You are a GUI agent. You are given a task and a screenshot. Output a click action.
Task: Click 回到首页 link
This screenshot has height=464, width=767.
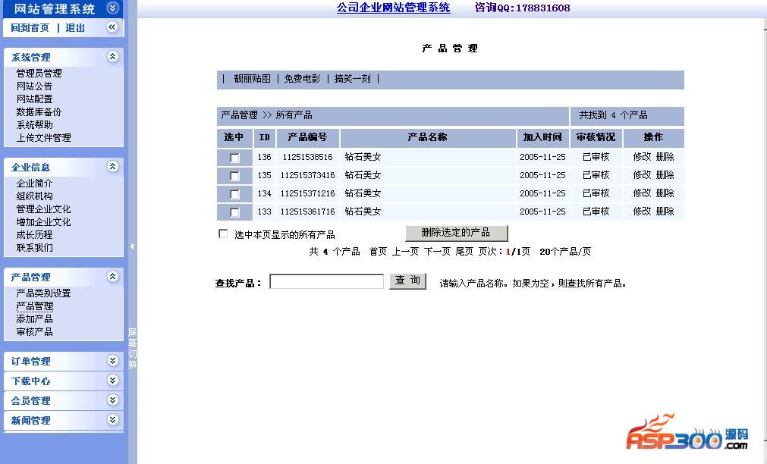point(30,28)
